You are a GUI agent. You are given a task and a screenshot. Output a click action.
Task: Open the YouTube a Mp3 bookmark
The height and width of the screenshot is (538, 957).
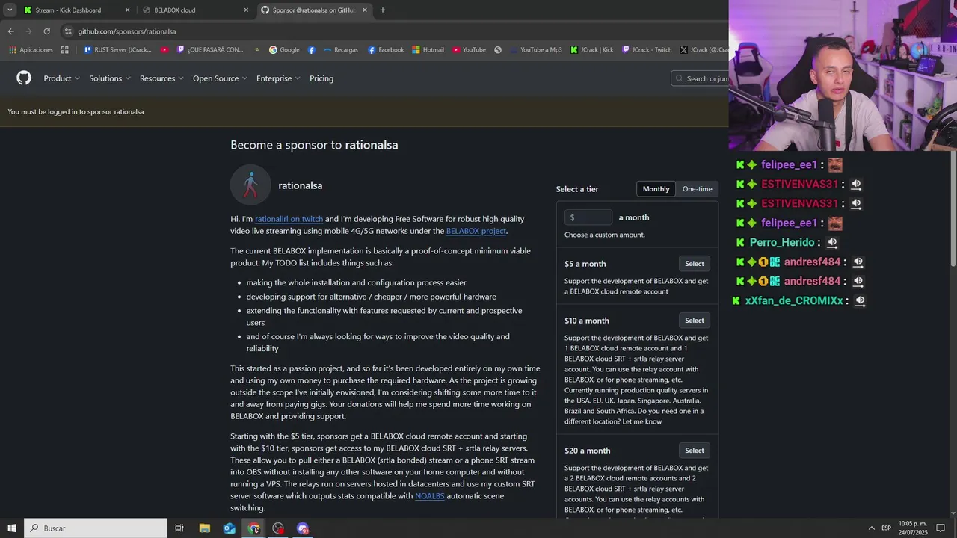point(535,50)
